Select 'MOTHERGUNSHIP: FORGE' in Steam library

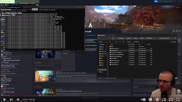[9, 66]
